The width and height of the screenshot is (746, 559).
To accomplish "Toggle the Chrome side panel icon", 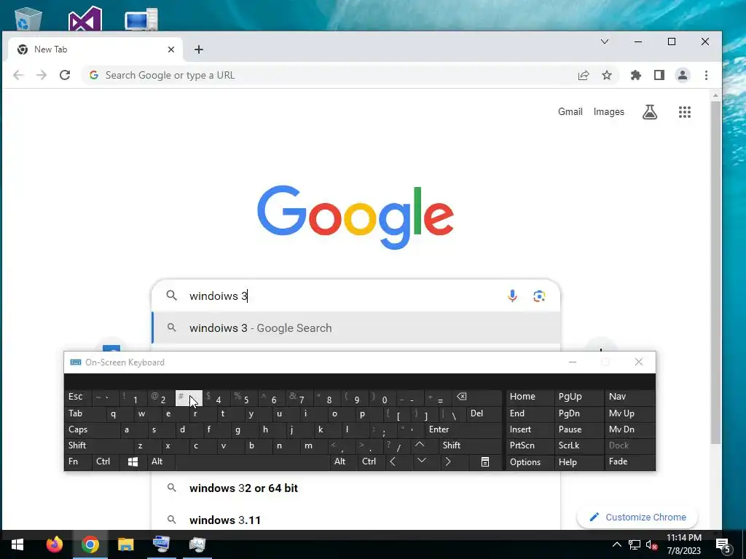I will click(659, 75).
